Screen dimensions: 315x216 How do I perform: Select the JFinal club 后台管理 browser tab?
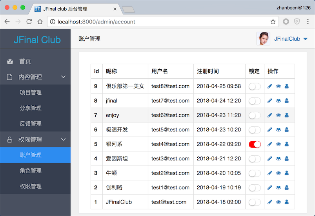click(x=76, y=9)
